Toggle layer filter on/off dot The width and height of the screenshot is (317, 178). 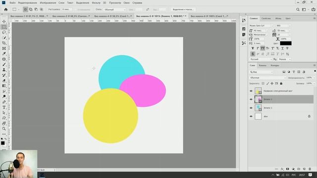tap(315, 71)
